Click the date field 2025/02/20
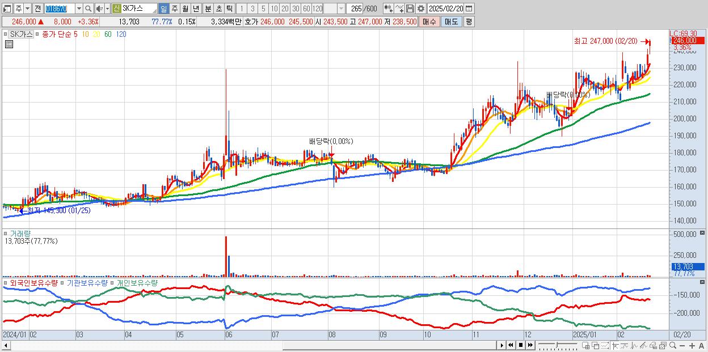The height and width of the screenshot is (352, 708). coord(445,9)
